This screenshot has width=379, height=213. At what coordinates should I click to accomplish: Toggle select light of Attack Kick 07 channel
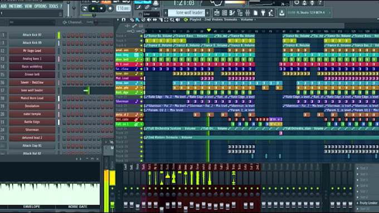pos(59,35)
